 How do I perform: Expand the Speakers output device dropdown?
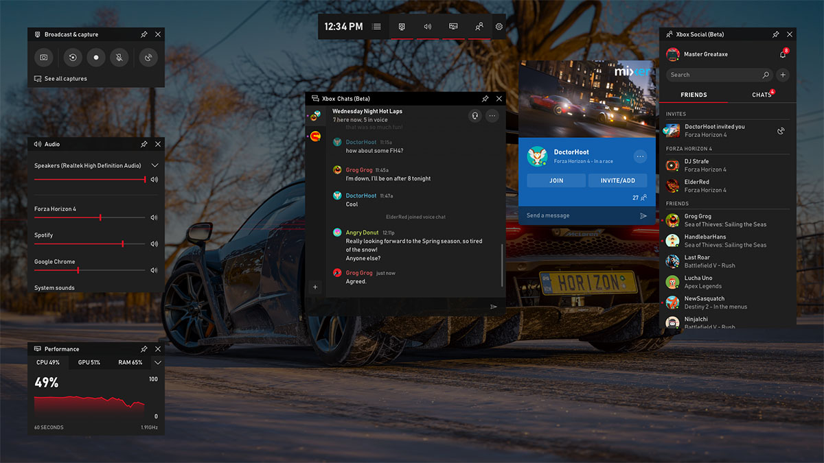coord(154,165)
